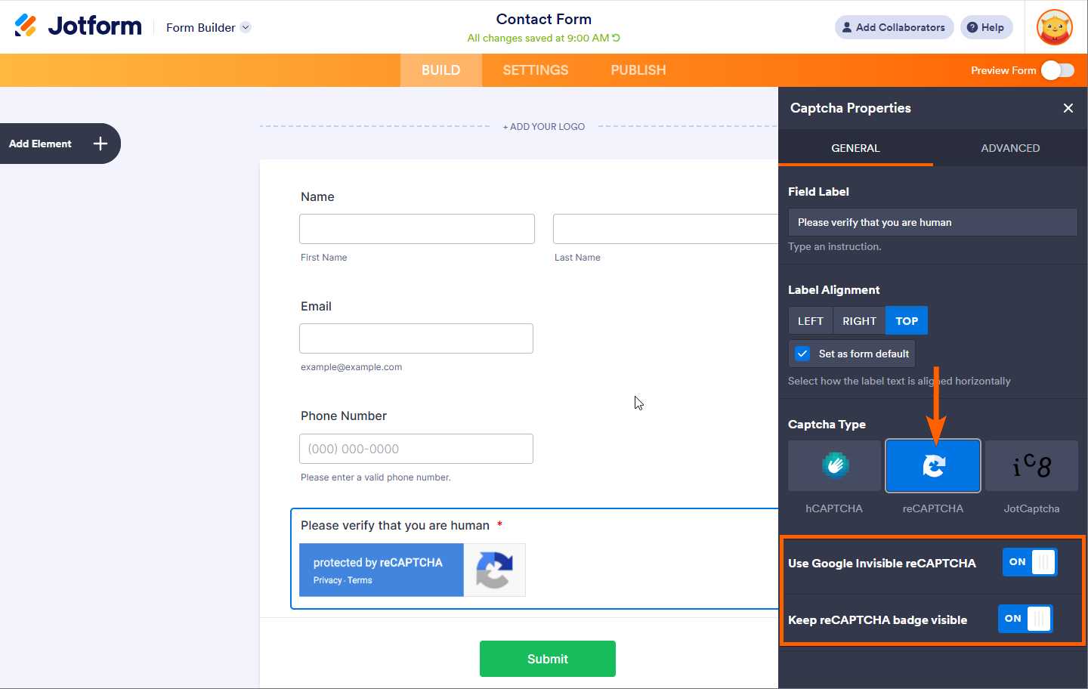Click the Name field label
1088x689 pixels.
(x=317, y=196)
